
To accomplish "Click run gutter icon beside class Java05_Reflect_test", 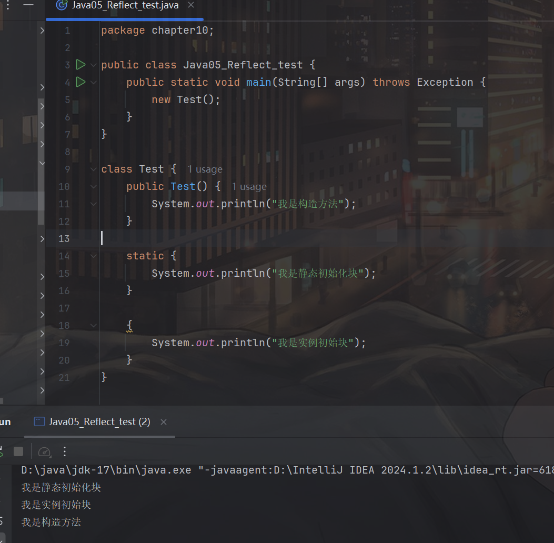I will pos(80,65).
